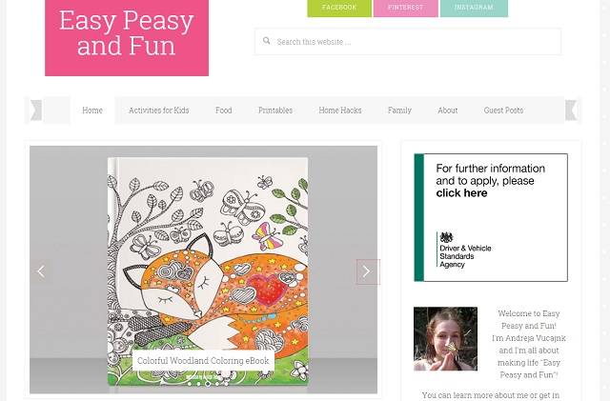Click the Driver & Vehicle Standards Agency ad
This screenshot has height=401, width=610.
tap(491, 217)
